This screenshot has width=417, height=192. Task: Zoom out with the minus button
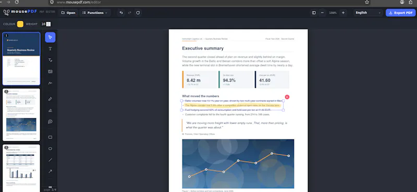[322, 12]
